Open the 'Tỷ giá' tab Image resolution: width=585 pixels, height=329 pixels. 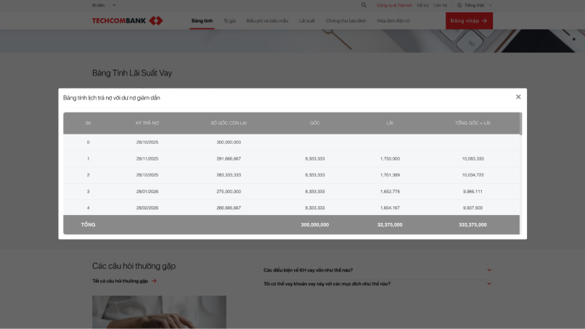click(x=230, y=21)
